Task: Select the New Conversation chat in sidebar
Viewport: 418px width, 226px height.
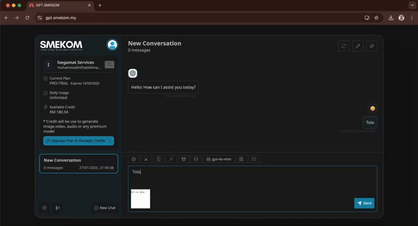Action: (x=78, y=164)
